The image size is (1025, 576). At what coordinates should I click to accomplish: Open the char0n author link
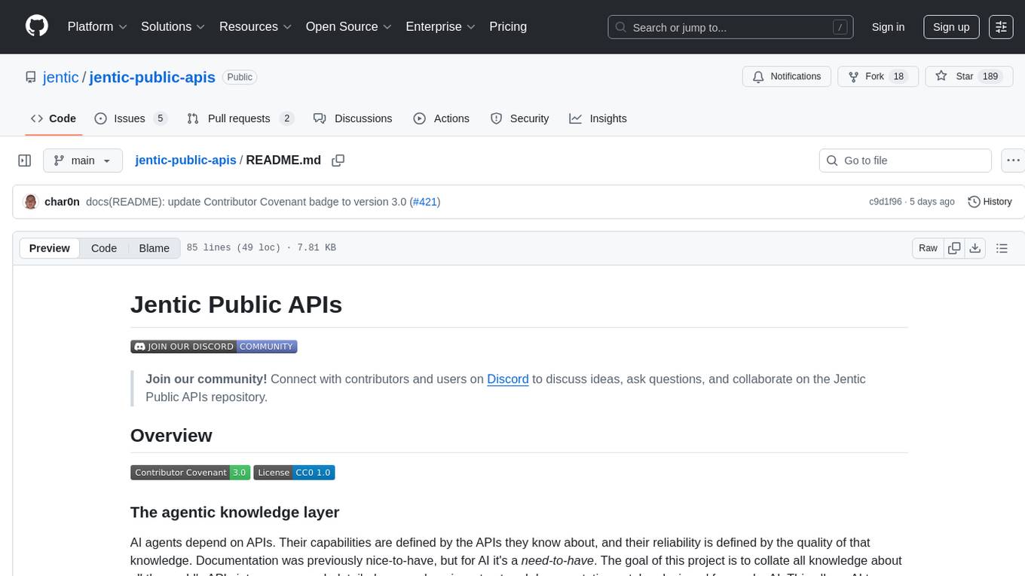click(x=62, y=201)
